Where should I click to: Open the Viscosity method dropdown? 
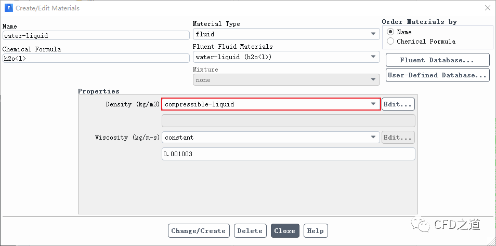click(x=271, y=138)
